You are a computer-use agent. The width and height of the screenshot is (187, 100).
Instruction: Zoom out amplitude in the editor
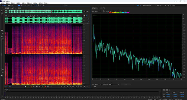click(65, 86)
